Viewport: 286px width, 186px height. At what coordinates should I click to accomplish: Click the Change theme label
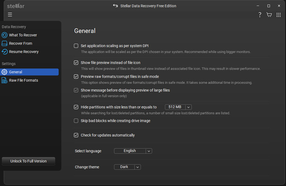click(x=87, y=167)
